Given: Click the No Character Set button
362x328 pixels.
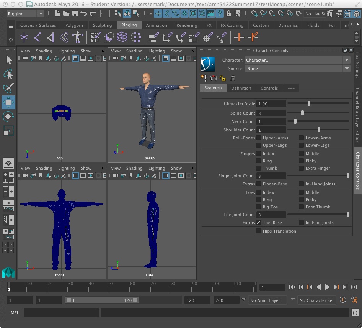Looking at the screenshot, I should 316,300.
